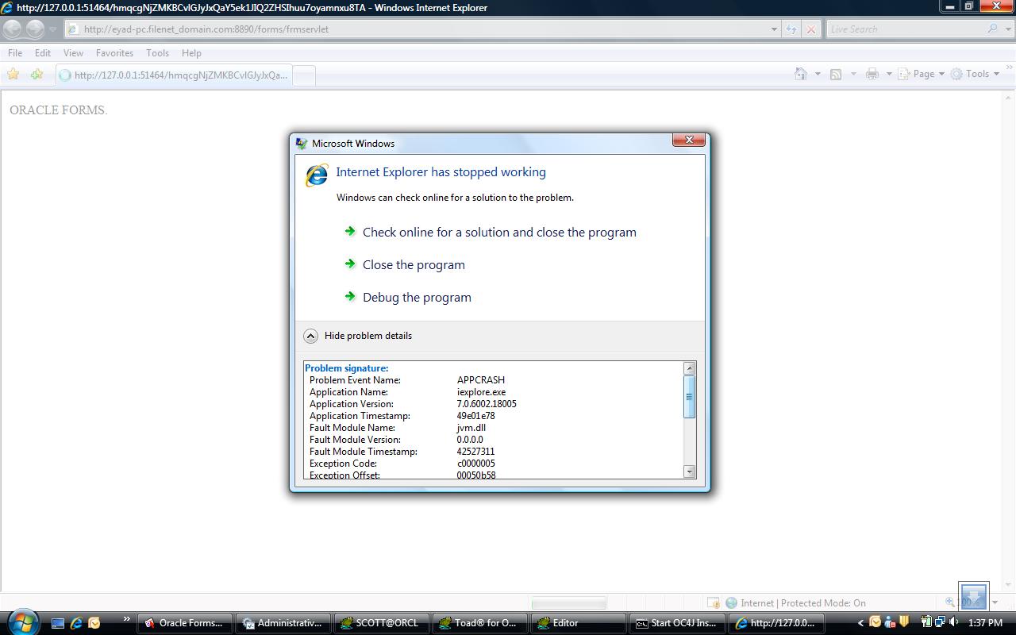This screenshot has height=635, width=1016.
Task: Select the loading 127.0.0.1 browser tab
Action: (173, 75)
